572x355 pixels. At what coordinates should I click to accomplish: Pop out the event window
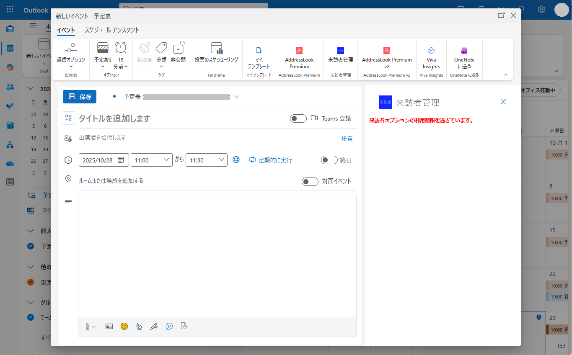click(501, 15)
